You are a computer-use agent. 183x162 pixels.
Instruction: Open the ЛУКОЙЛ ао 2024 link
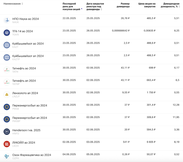[24, 143]
